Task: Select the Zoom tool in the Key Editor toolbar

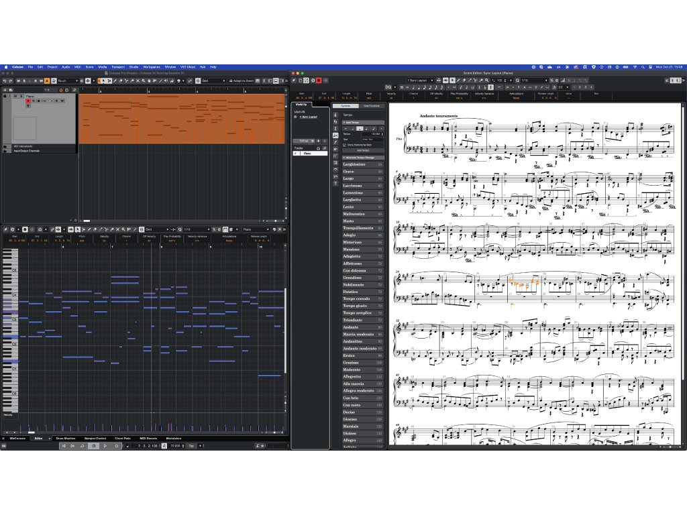Action: [123, 229]
